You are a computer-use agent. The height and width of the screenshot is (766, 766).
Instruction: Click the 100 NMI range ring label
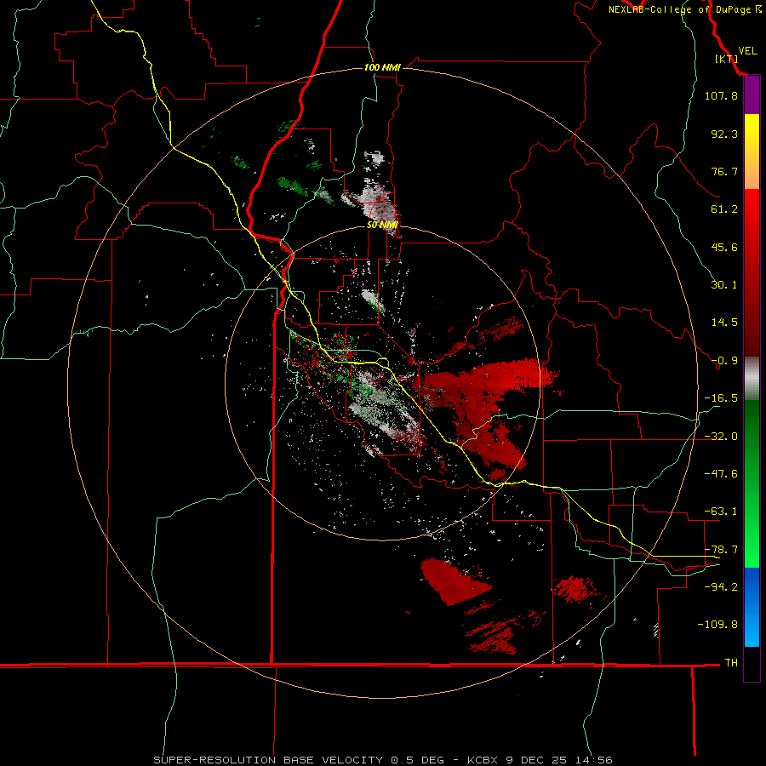click(x=382, y=67)
